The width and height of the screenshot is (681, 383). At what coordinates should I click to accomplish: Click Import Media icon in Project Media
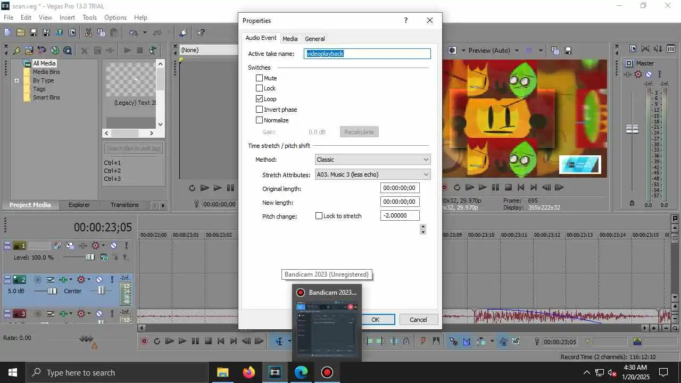(29, 51)
